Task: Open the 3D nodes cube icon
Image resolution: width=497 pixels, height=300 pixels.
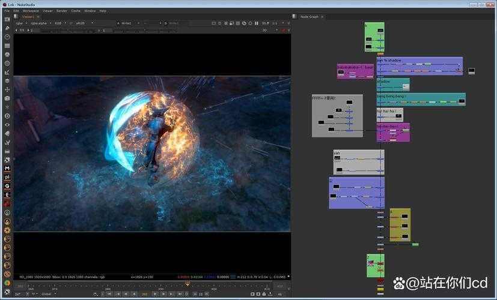Action: point(7,98)
